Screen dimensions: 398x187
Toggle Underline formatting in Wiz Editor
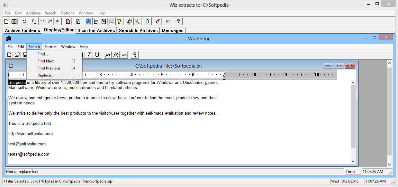click(x=97, y=55)
